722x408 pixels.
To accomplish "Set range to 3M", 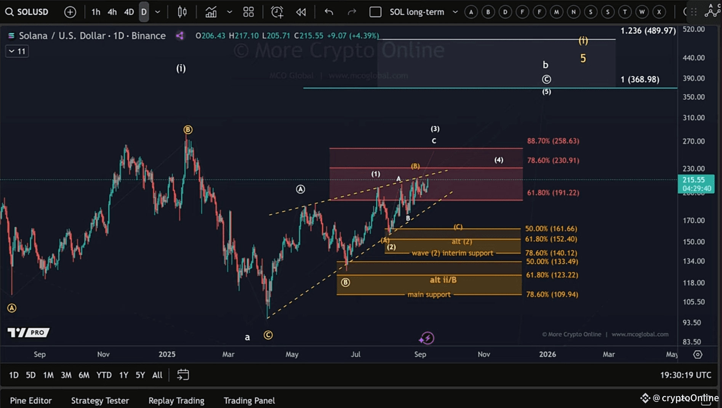I will tap(66, 375).
